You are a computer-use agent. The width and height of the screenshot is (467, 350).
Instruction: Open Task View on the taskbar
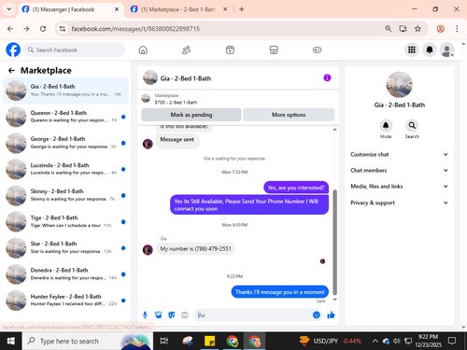pos(164,341)
